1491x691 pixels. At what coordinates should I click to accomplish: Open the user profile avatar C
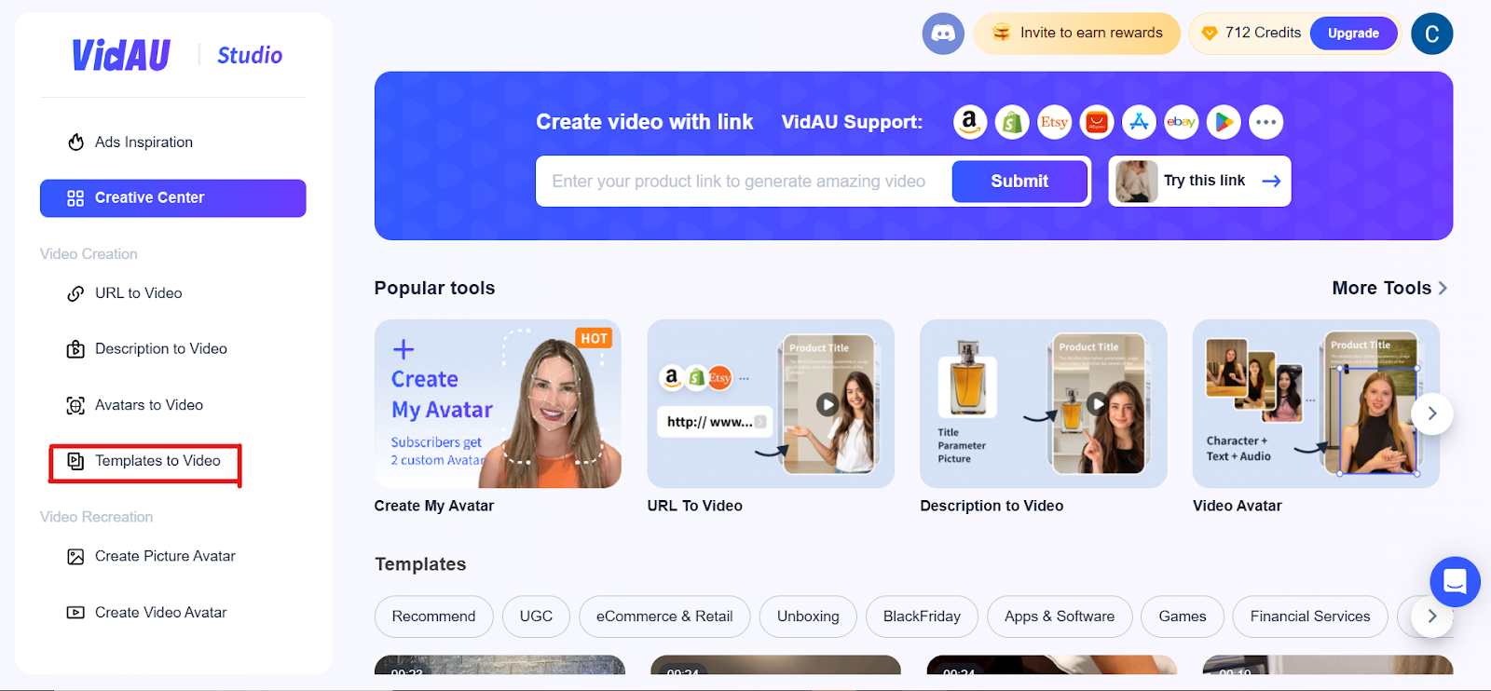pos(1432,34)
